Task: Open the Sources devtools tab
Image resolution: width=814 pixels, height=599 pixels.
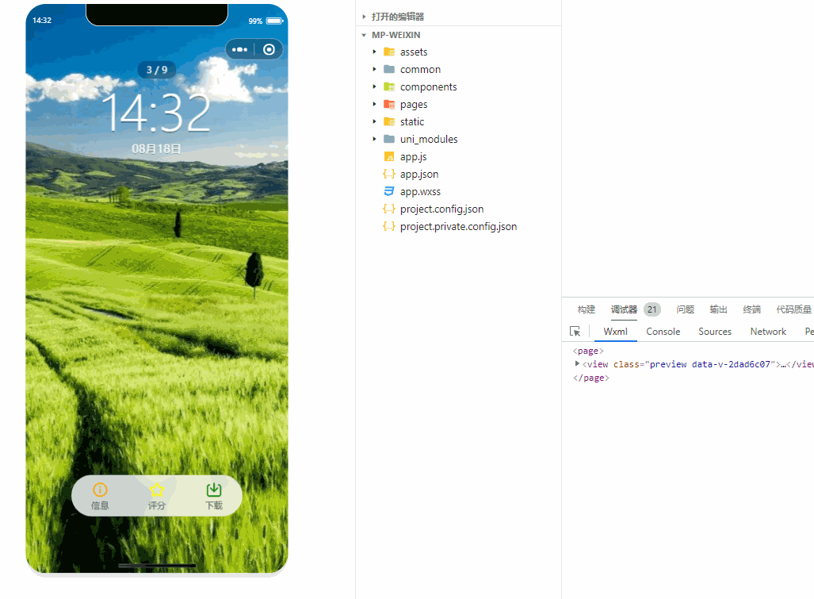Action: [x=715, y=332]
